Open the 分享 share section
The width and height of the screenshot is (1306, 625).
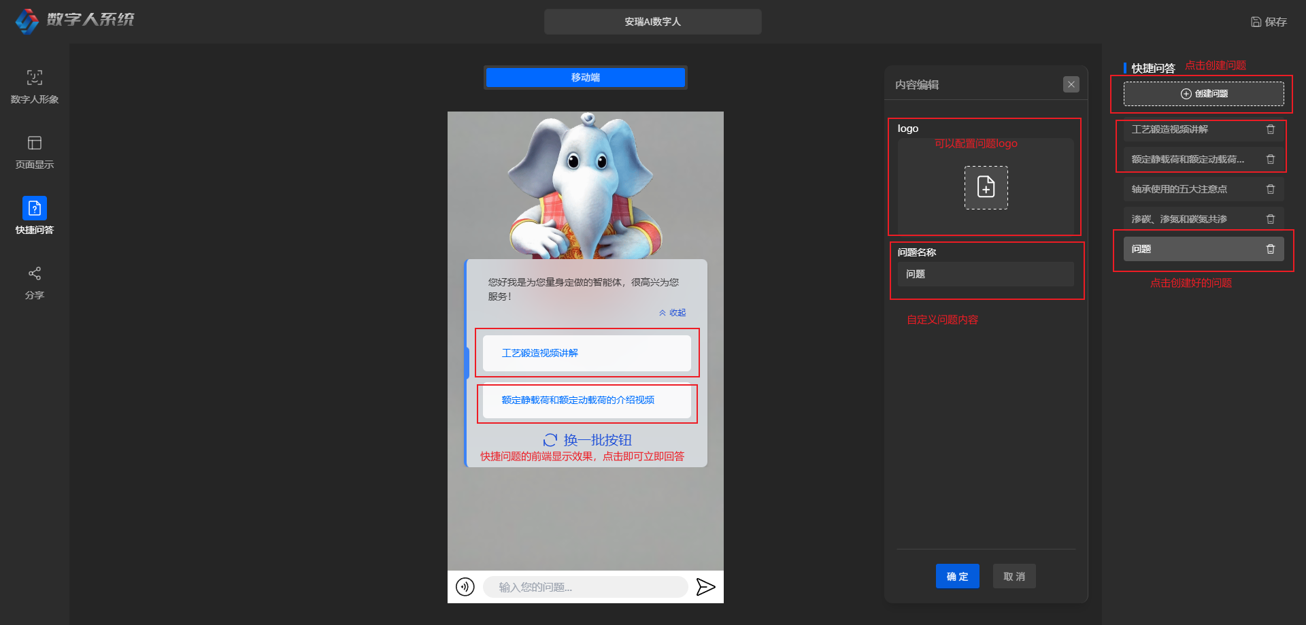(x=35, y=282)
